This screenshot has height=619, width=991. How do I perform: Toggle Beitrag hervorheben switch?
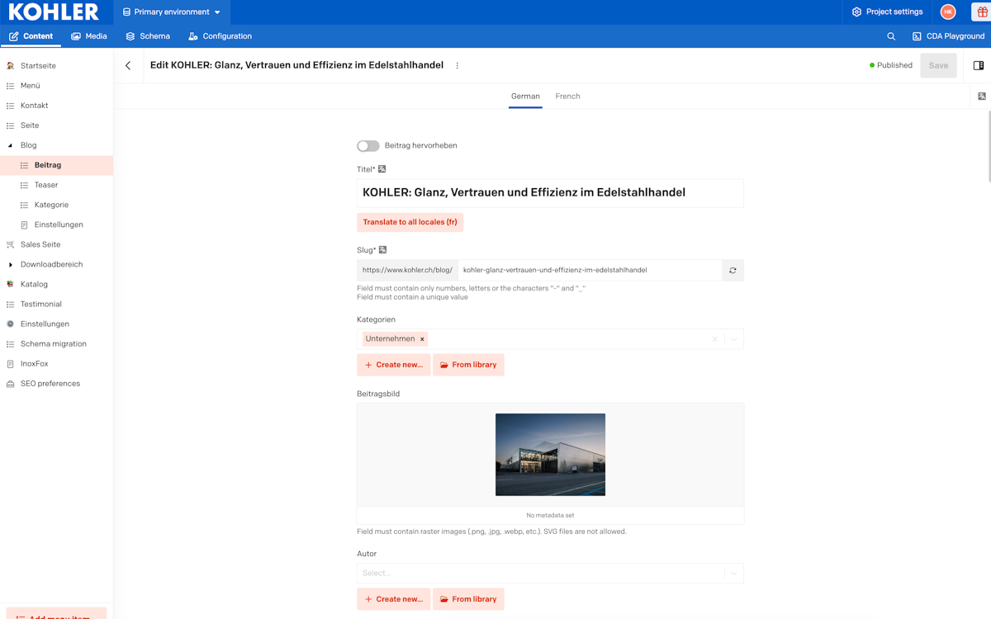[368, 146]
